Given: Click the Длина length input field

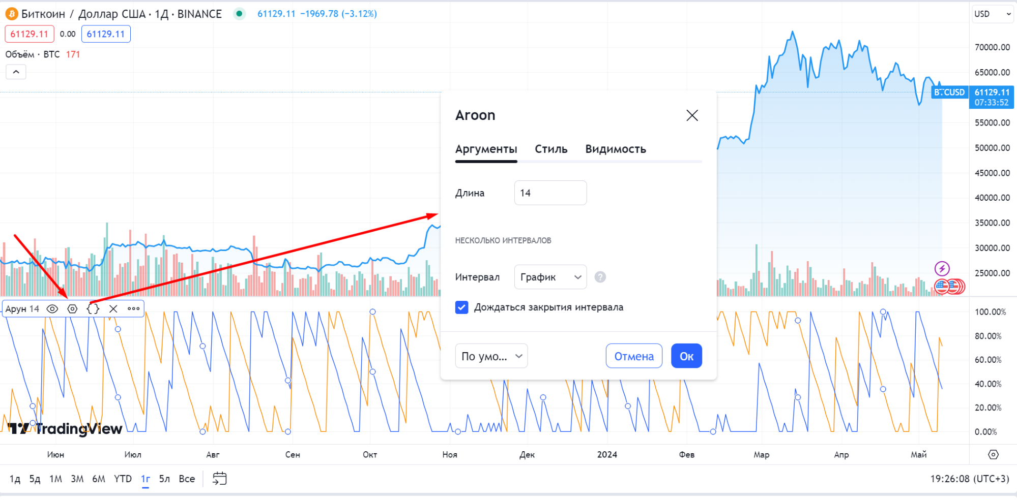Looking at the screenshot, I should click(x=550, y=193).
